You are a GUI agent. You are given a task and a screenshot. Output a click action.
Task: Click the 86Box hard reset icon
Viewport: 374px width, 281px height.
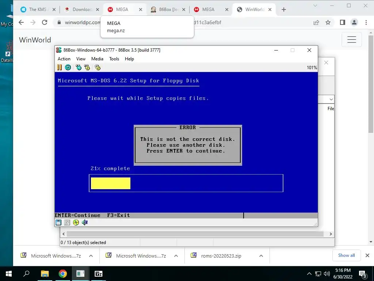[68, 67]
